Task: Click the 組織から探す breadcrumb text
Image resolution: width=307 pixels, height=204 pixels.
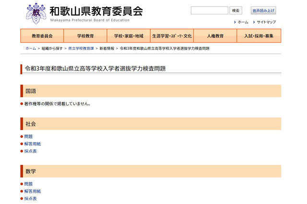Action: click(x=52, y=48)
